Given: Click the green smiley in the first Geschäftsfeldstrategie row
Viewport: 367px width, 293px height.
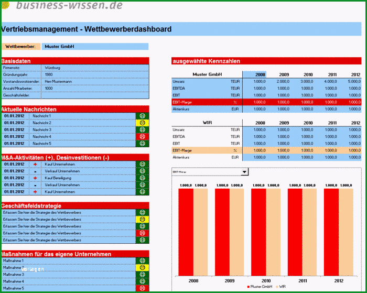Looking at the screenshot, I should click(142, 212).
